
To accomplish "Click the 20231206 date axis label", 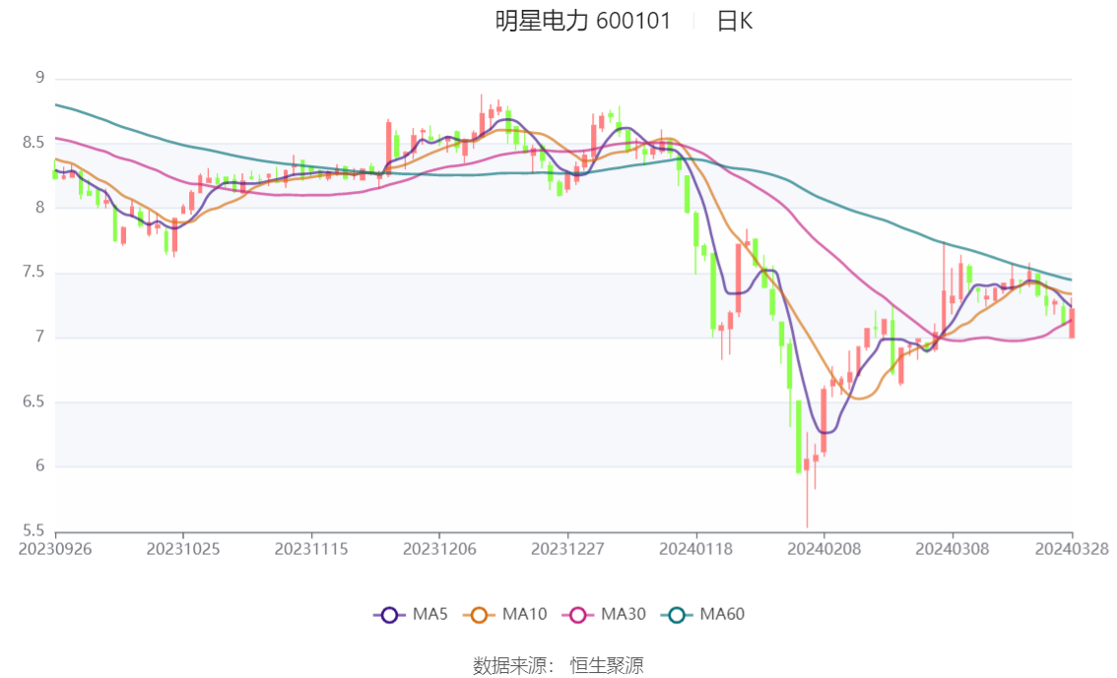I will (x=439, y=548).
